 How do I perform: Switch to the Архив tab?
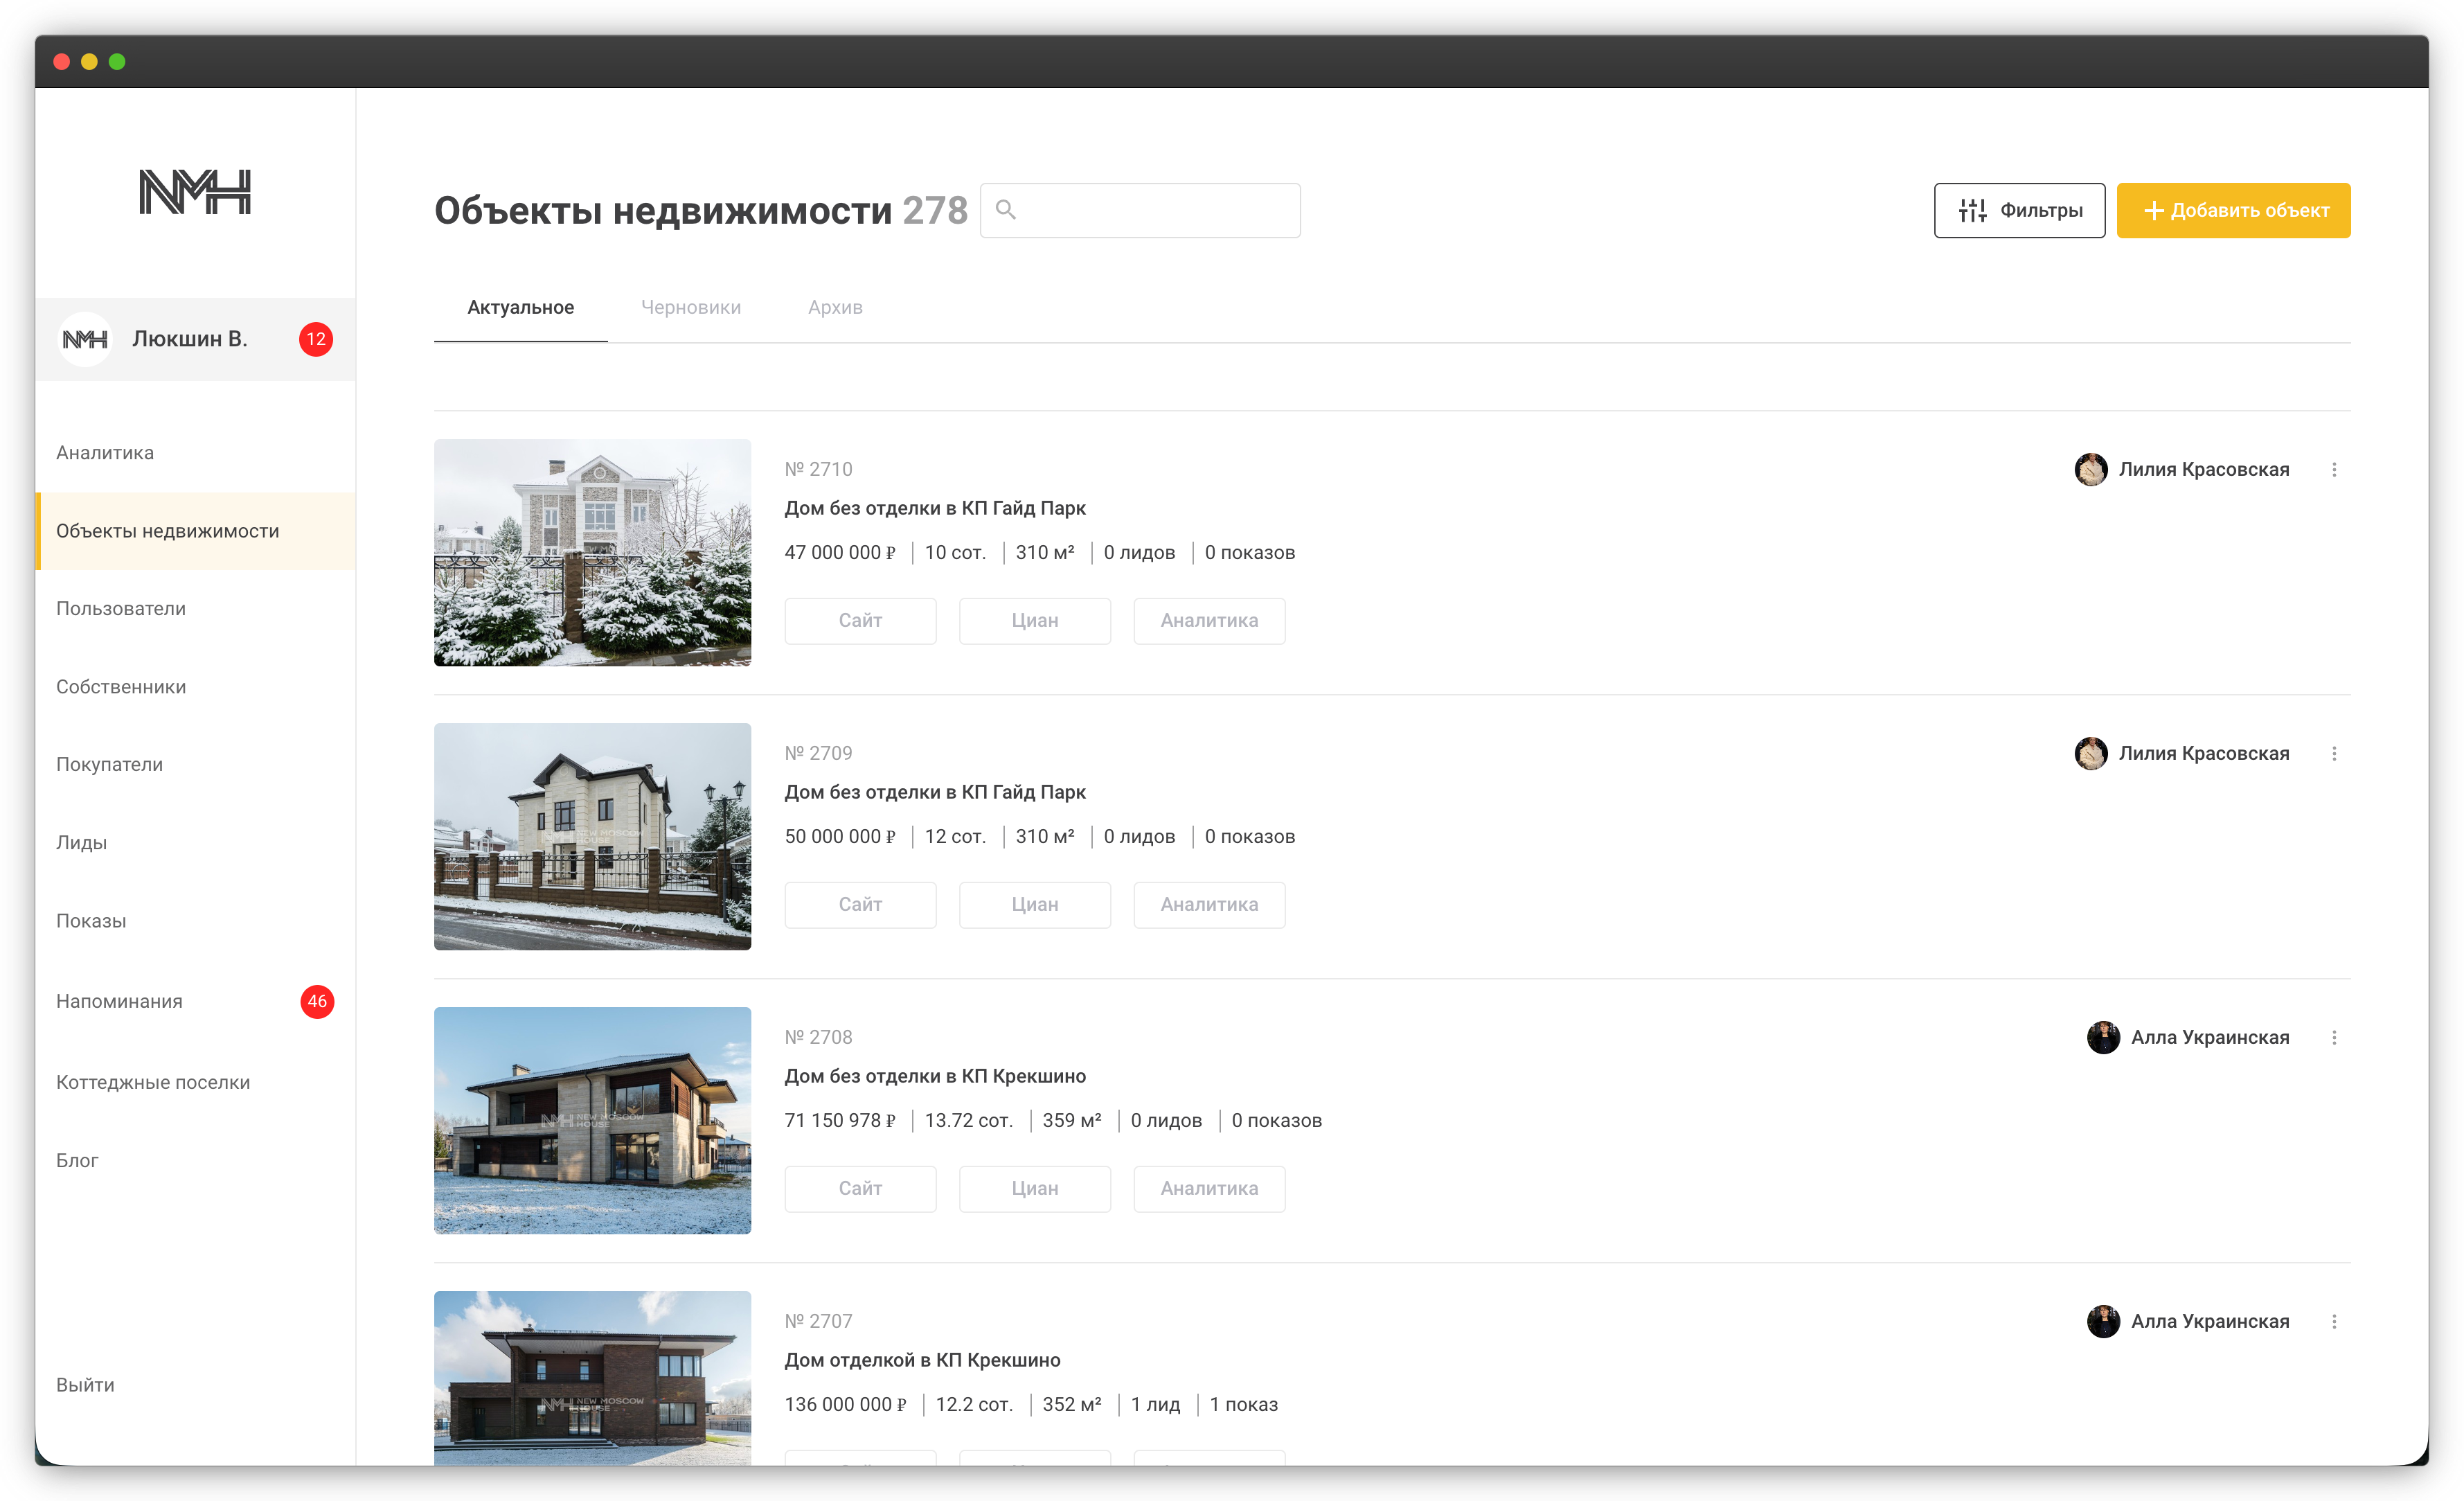(835, 307)
